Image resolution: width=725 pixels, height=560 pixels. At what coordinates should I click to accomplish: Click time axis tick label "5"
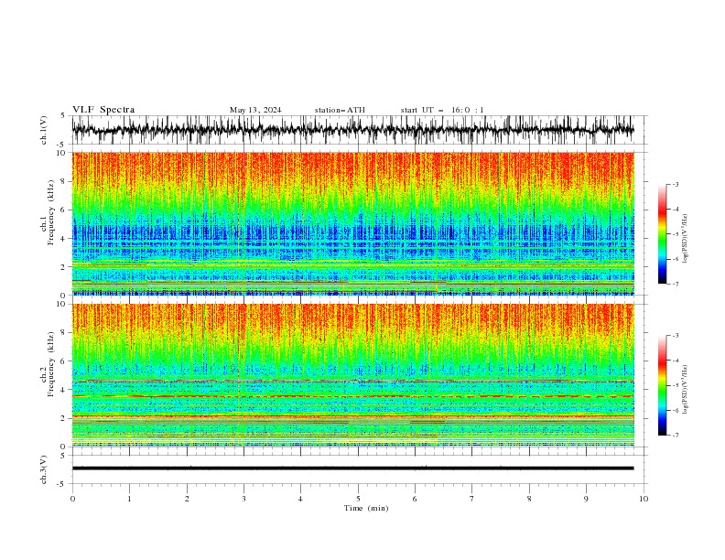[x=358, y=499]
